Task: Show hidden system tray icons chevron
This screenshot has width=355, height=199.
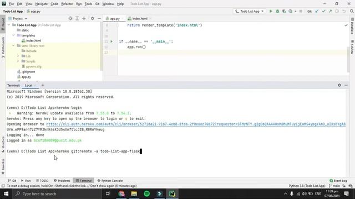Action: 286,193
